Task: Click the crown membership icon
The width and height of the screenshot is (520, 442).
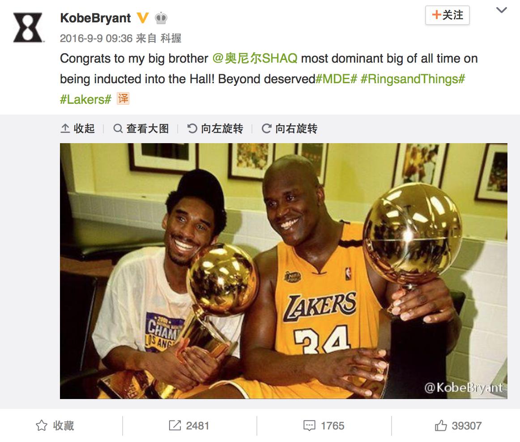Action: point(161,18)
